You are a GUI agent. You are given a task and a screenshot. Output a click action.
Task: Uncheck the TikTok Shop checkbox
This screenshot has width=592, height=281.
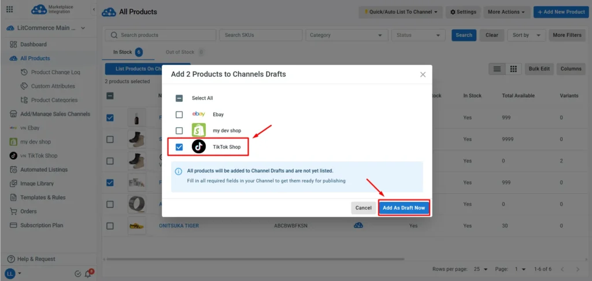[x=179, y=147]
